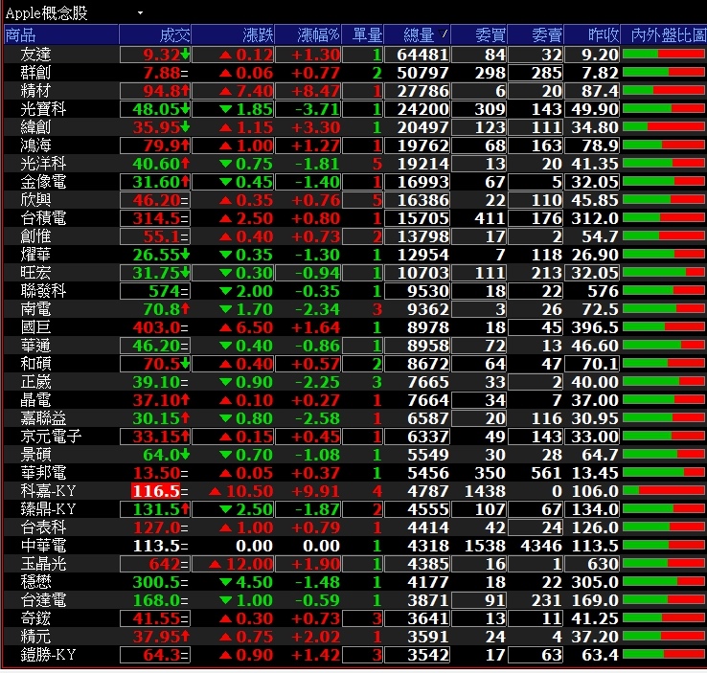Select the 中華電 stock name
The width and height of the screenshot is (707, 673).
[43, 546]
